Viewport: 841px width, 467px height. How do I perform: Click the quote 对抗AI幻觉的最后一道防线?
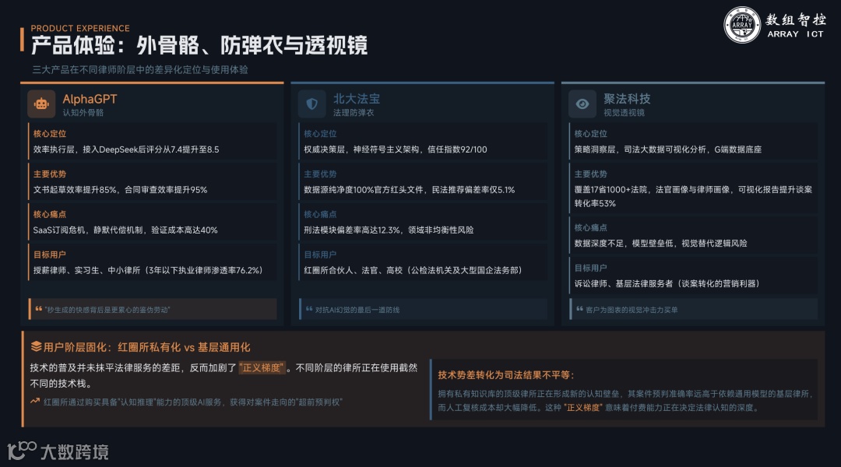click(x=357, y=310)
